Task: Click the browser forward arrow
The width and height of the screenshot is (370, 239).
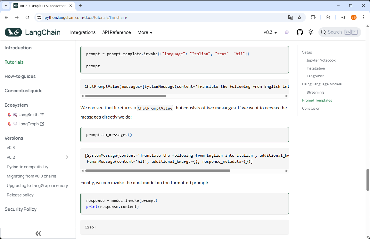Action: point(17,17)
